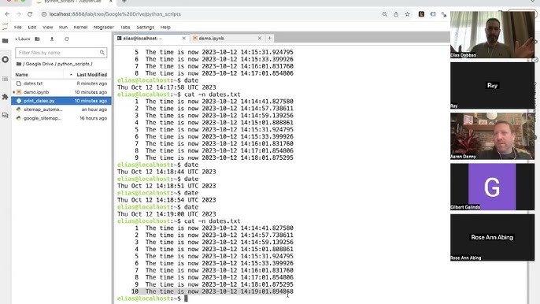Click the JupyterLab logo icon
Viewport: 540px width, 304px height.
[5, 27]
